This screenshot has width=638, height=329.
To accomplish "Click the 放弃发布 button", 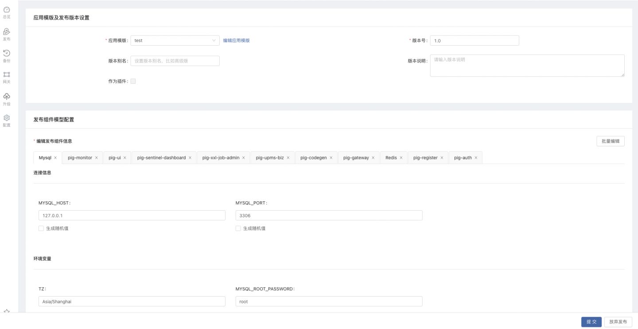I will click(618, 322).
